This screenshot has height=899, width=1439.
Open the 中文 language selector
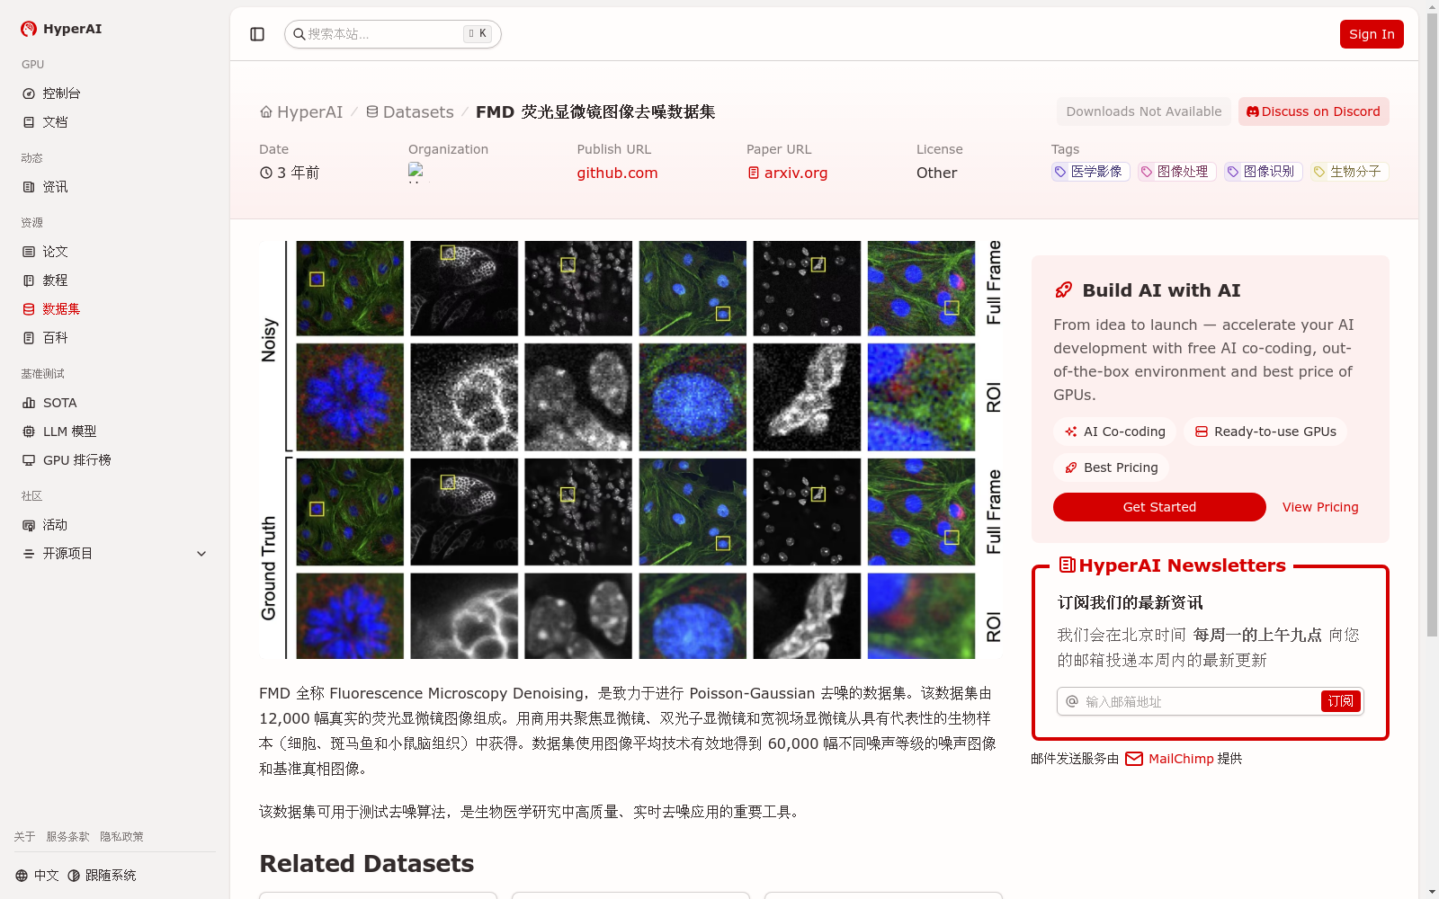tap(37, 876)
